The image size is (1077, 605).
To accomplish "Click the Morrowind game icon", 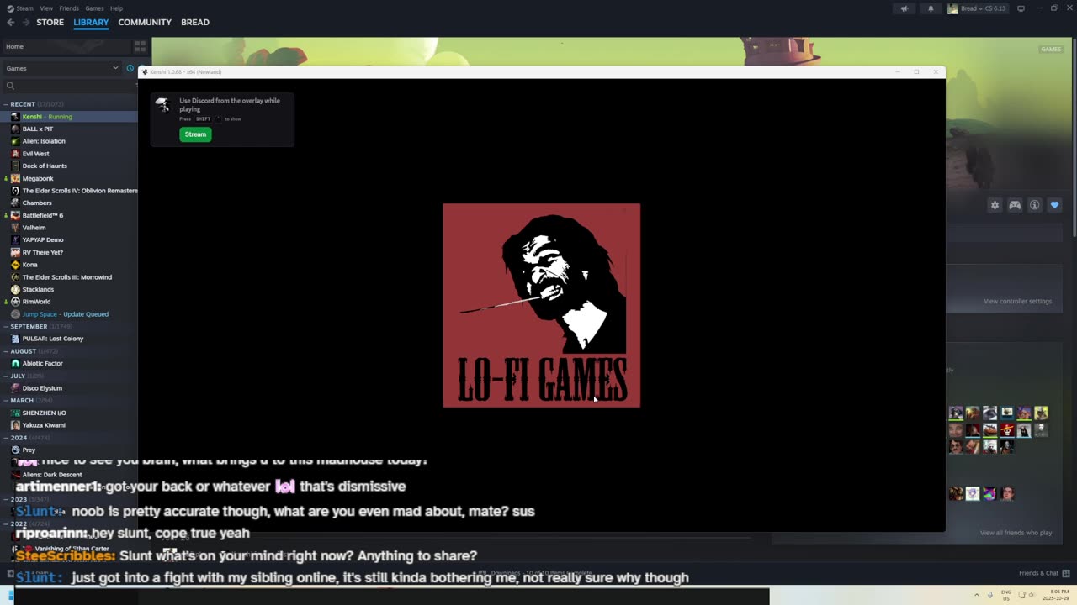I will pos(15,276).
